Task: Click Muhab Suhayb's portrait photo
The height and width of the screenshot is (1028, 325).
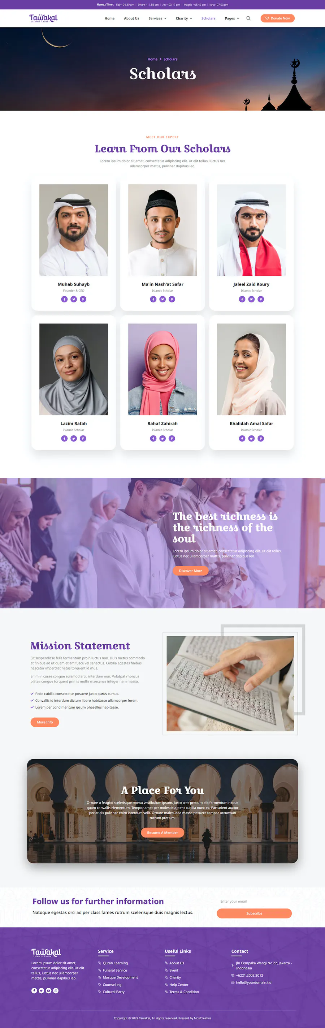Action: pyautogui.click(x=74, y=230)
